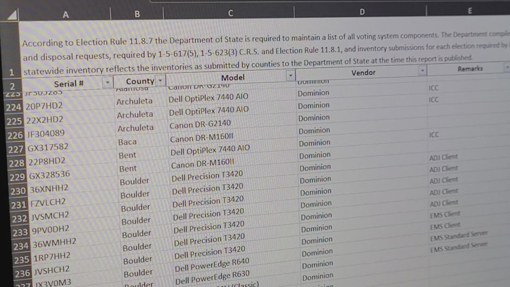Screen dimensions: 510x287
Task: Click the Select All corner triangle
Action: pyautogui.click(x=12, y=15)
